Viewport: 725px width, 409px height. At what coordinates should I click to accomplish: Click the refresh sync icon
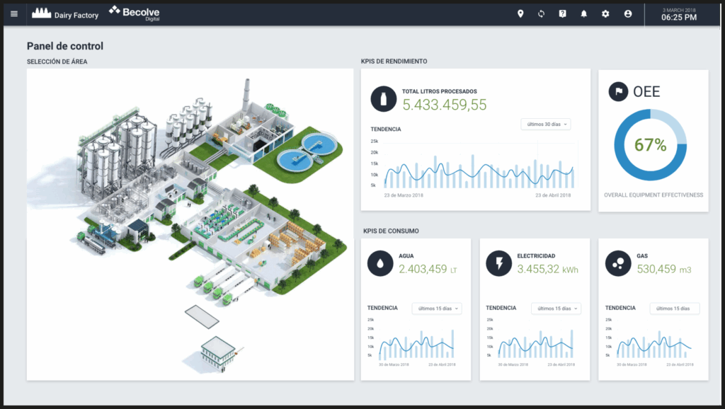[541, 13]
